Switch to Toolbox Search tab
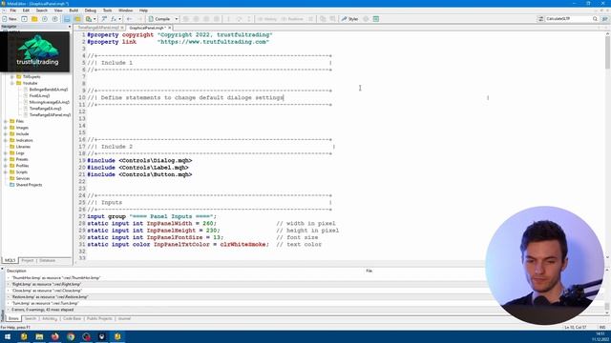This screenshot has width=611, height=343. [x=30, y=318]
